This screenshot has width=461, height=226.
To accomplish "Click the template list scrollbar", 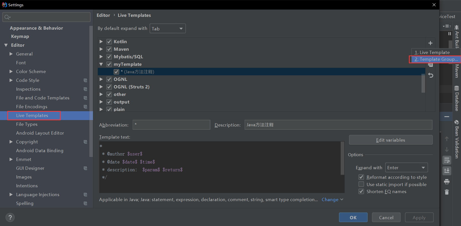I will 423,84.
